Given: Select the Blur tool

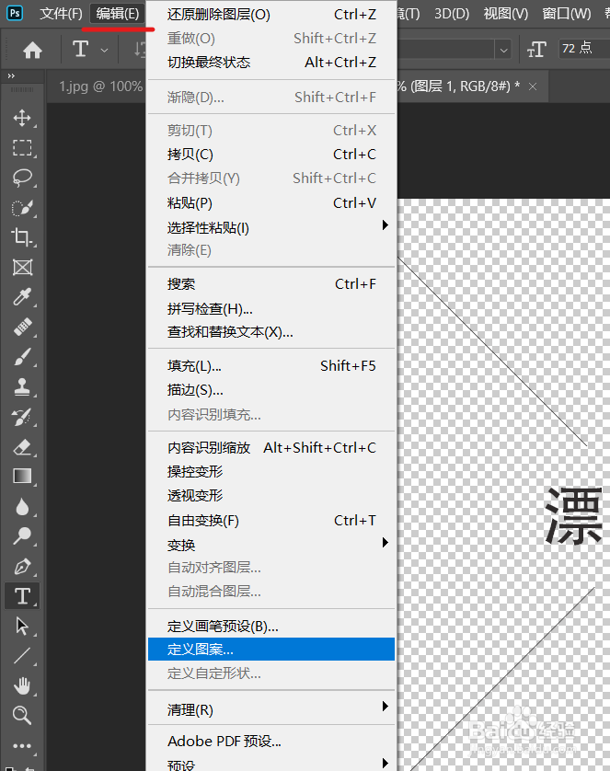Looking at the screenshot, I should [22, 506].
